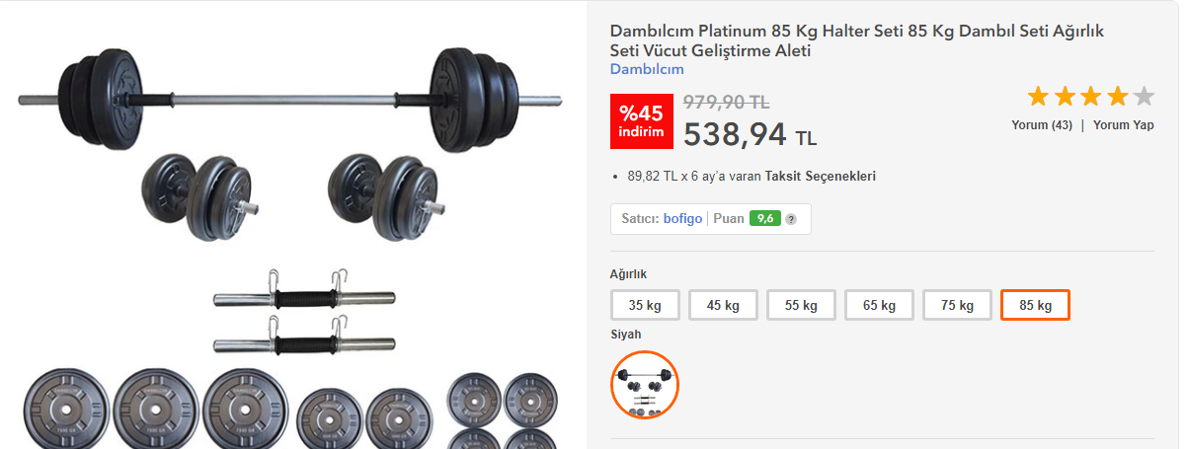1188x449 pixels.
Task: Select the 35 kg weight option
Action: (645, 305)
